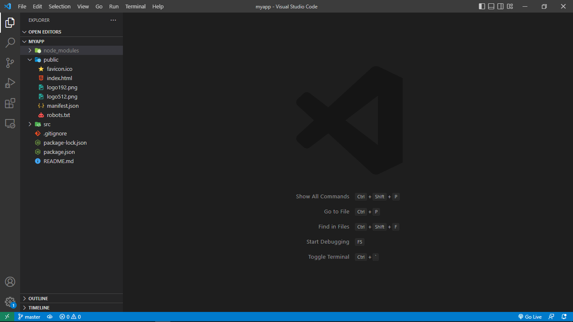
Task: Click Show All Commands shortcut text
Action: click(323, 197)
